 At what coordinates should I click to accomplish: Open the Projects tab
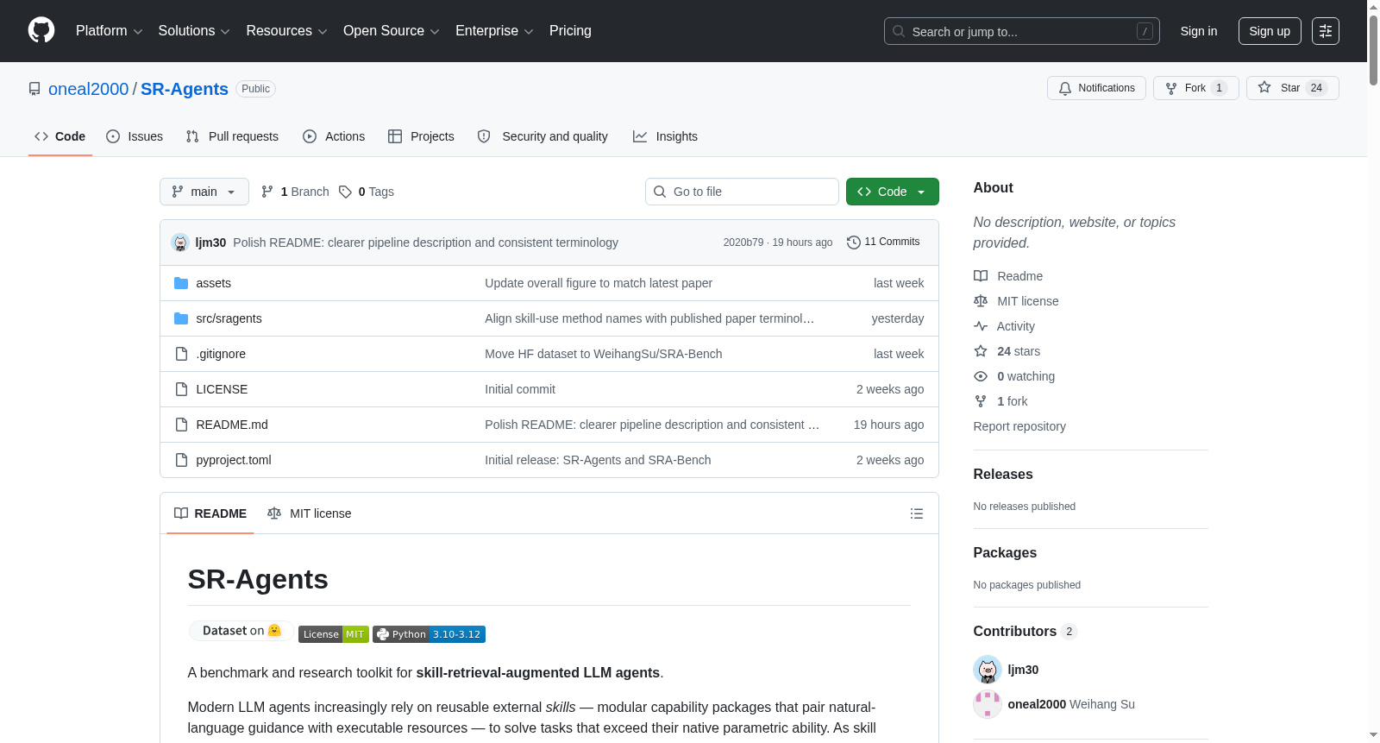tap(421, 136)
